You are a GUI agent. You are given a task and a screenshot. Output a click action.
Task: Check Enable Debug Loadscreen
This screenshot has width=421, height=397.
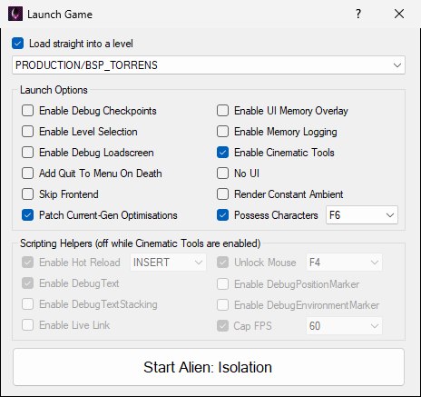[27, 153]
